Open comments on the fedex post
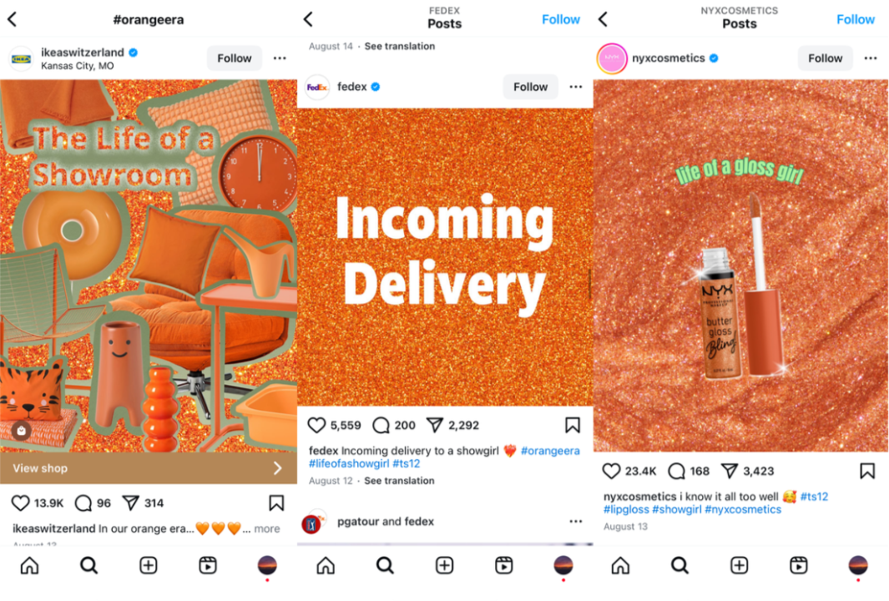The width and height of the screenshot is (889, 601). tap(381, 425)
